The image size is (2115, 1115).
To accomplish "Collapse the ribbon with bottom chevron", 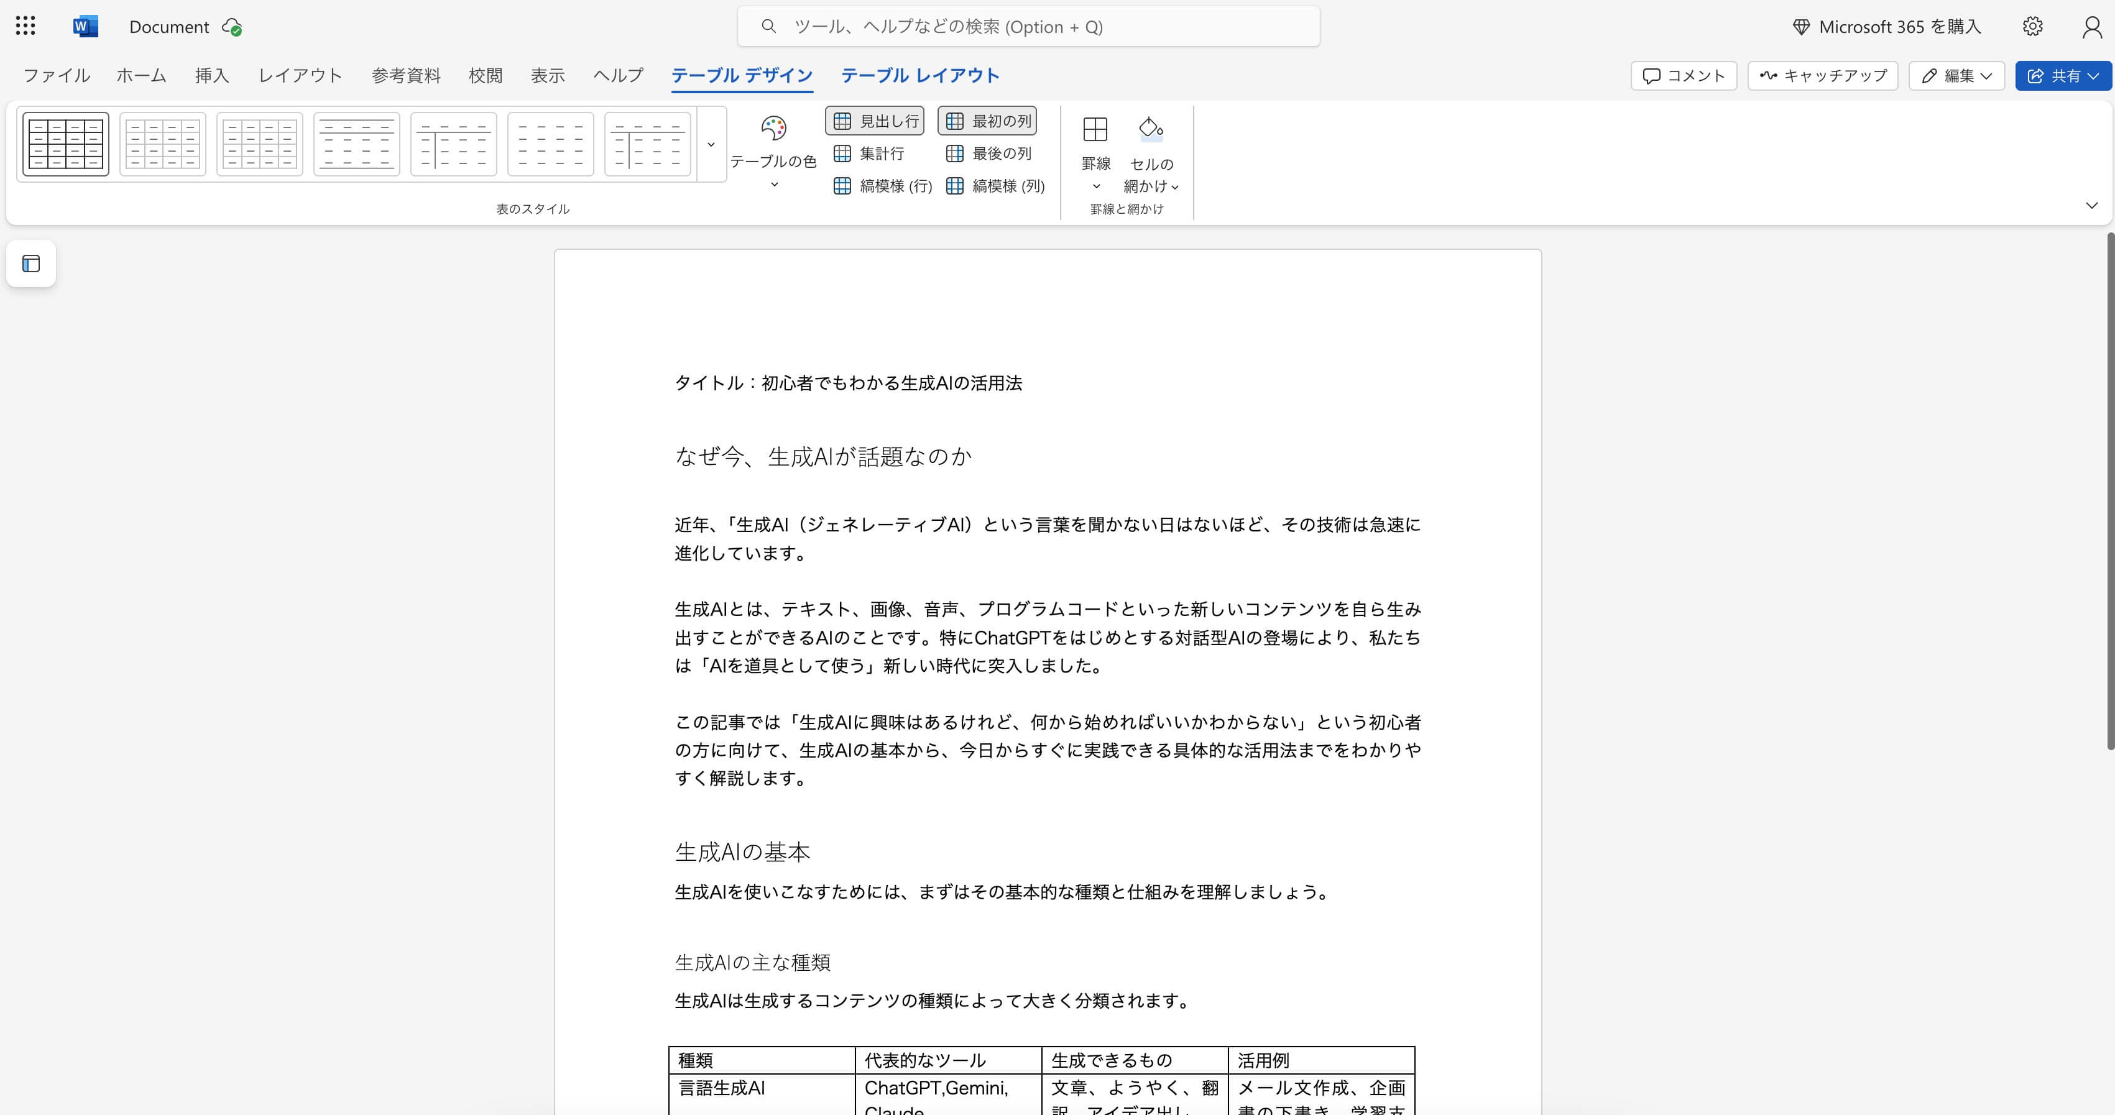I will coord(2091,205).
